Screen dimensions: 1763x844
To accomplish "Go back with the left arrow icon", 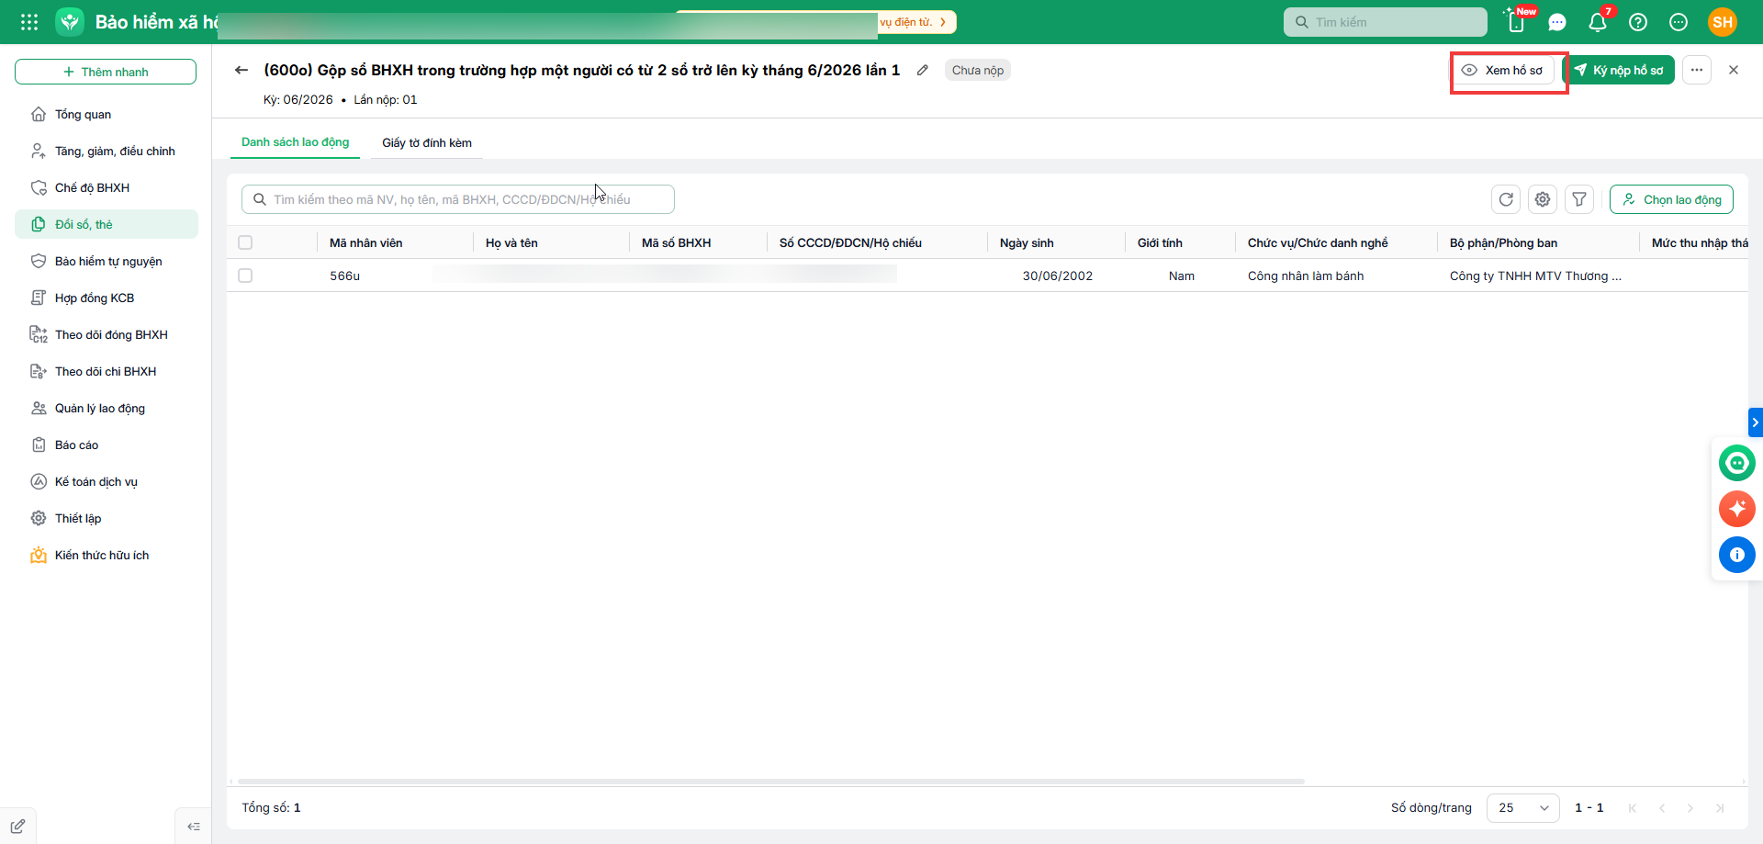I will 241,70.
